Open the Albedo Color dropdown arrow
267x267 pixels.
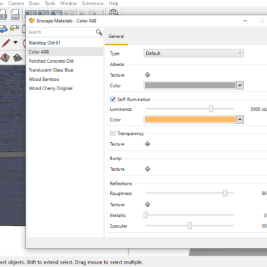point(240,85)
